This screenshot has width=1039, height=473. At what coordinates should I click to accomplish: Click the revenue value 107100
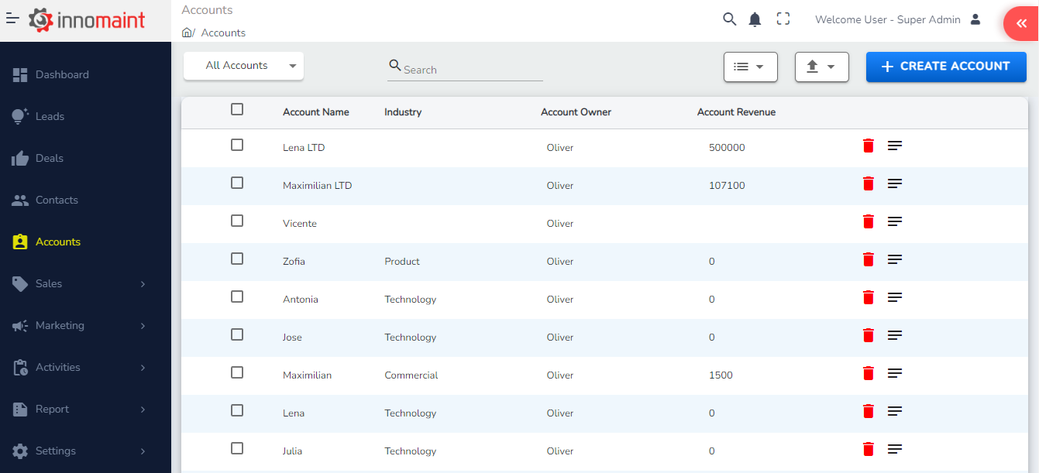point(727,185)
